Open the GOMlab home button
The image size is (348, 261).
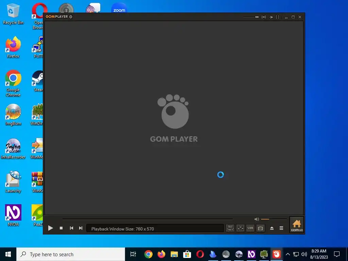pyautogui.click(x=297, y=225)
